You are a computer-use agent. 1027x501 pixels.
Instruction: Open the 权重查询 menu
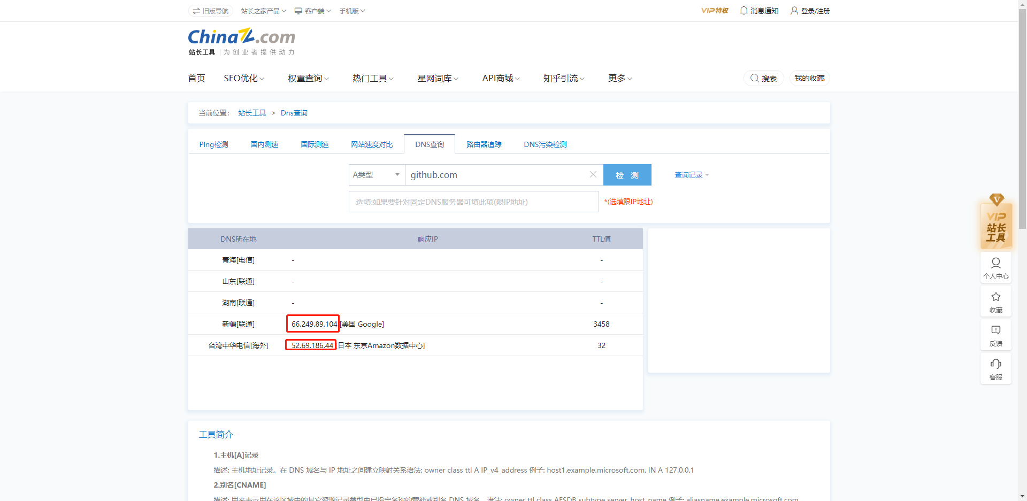coord(308,78)
